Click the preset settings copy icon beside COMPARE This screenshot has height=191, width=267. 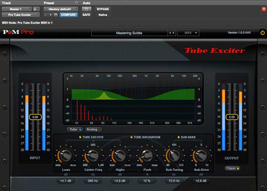[x=56, y=15]
